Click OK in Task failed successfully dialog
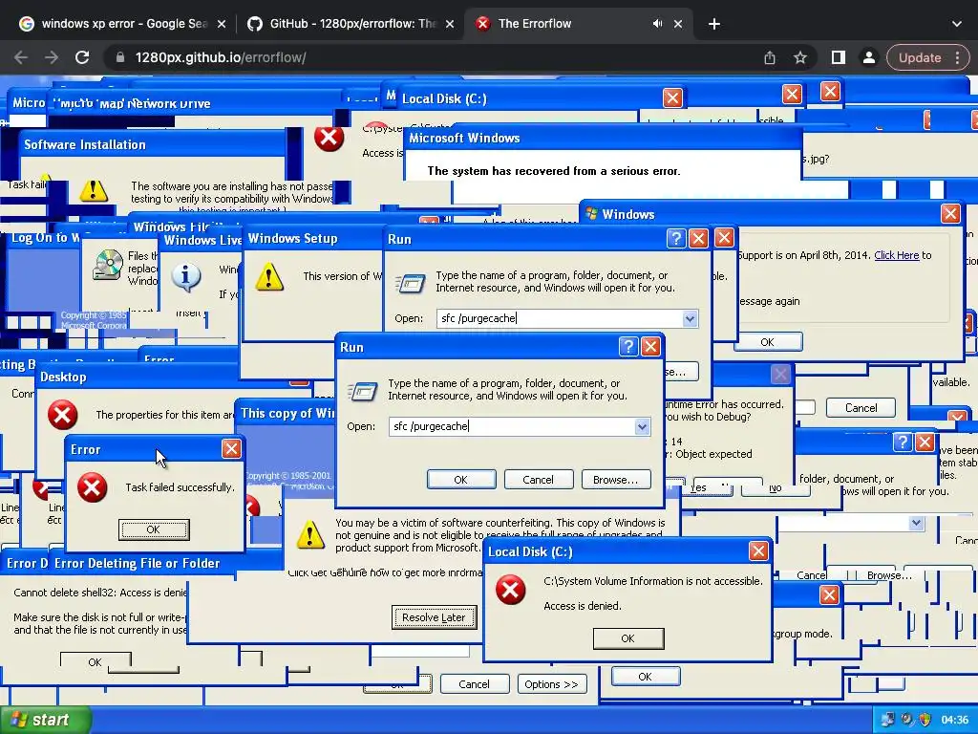The width and height of the screenshot is (978, 734). click(x=154, y=529)
